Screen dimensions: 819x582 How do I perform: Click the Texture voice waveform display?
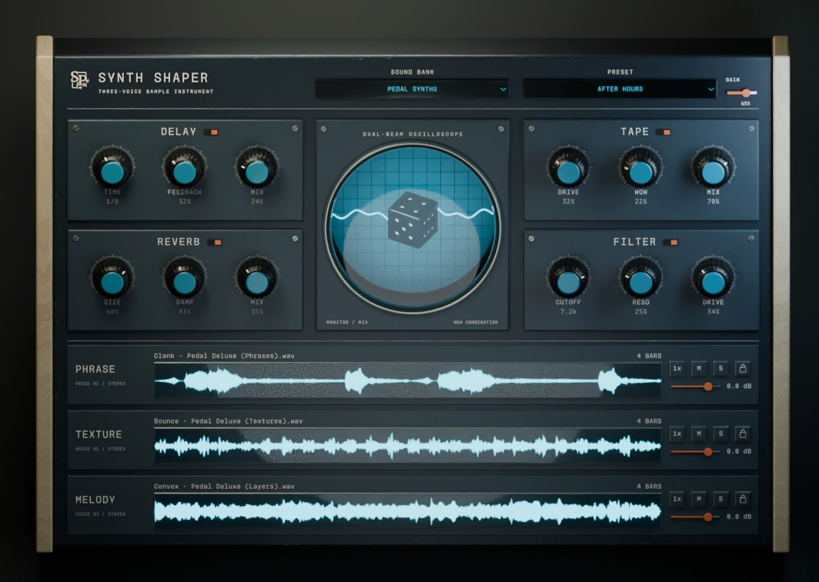pyautogui.click(x=407, y=446)
